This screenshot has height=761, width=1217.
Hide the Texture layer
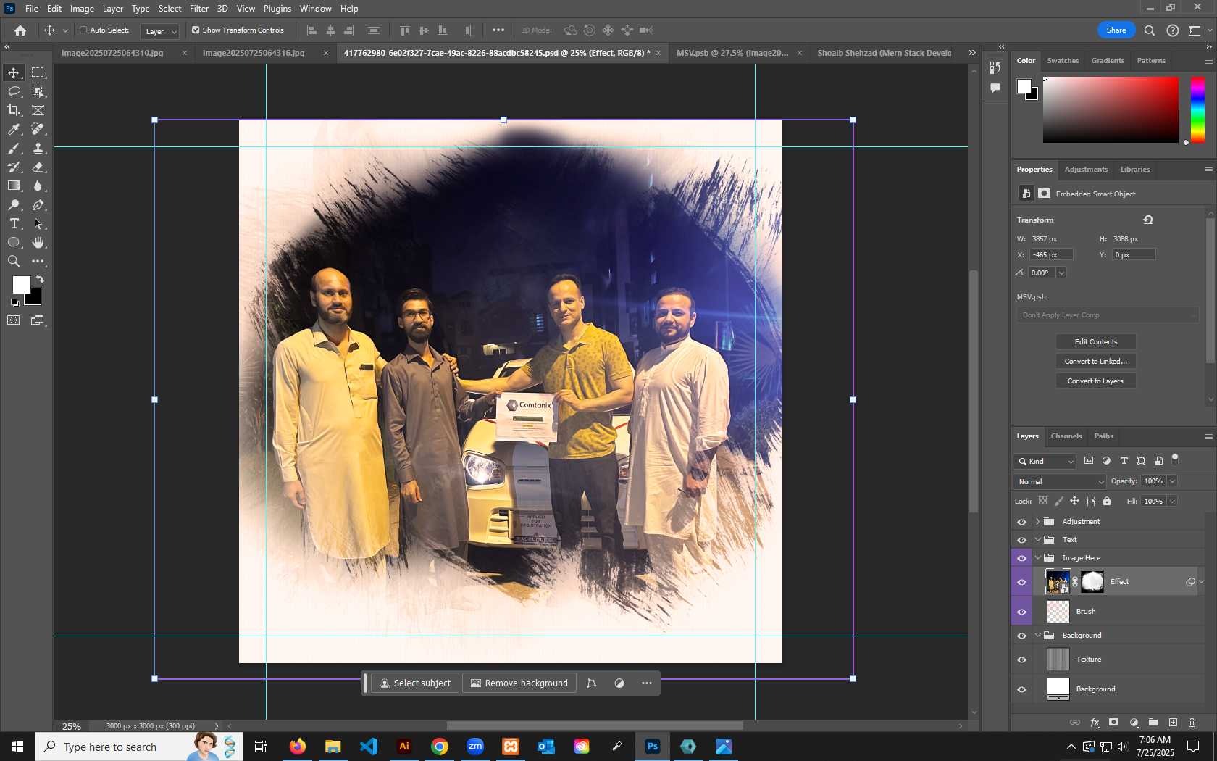[1022, 660]
